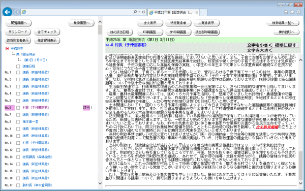Click the 検索結果一覧へ button
This screenshot has height=191, width=305.
pyautogui.click(x=283, y=23)
